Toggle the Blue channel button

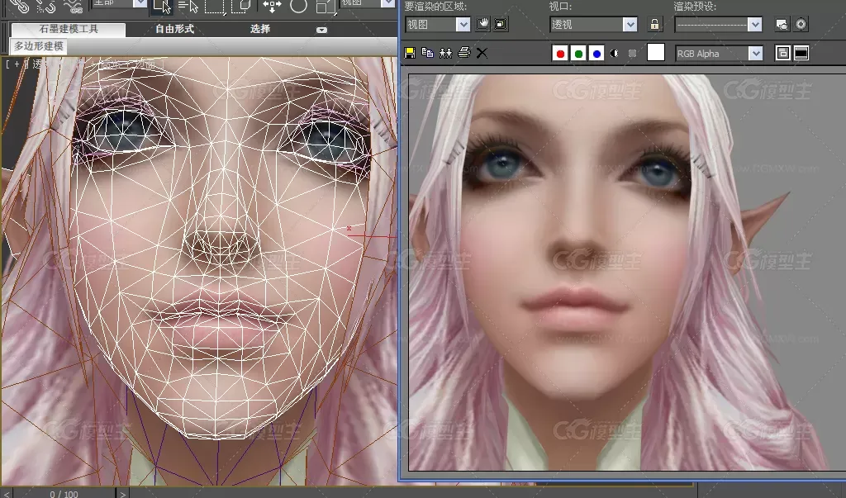coord(596,54)
